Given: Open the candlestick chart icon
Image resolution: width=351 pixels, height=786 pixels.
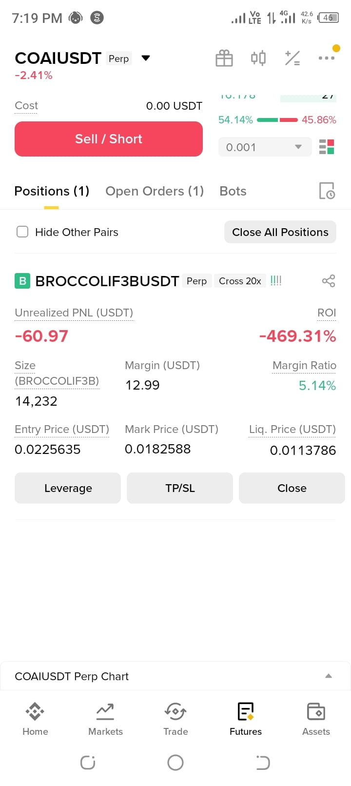Looking at the screenshot, I should 258,58.
